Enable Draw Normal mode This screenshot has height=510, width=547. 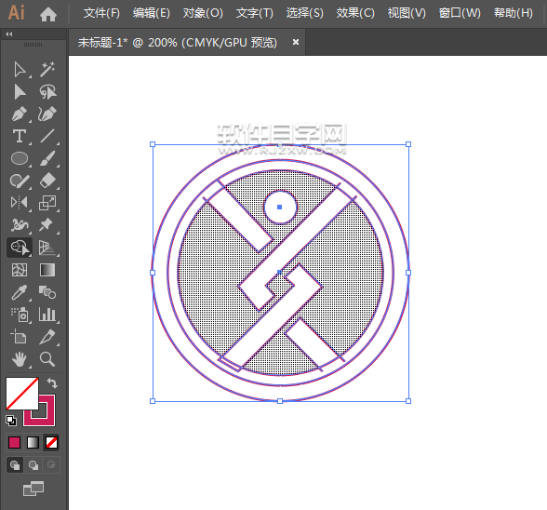tap(15, 465)
